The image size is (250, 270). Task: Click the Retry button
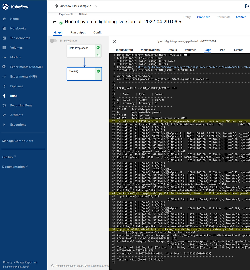point(187,17)
